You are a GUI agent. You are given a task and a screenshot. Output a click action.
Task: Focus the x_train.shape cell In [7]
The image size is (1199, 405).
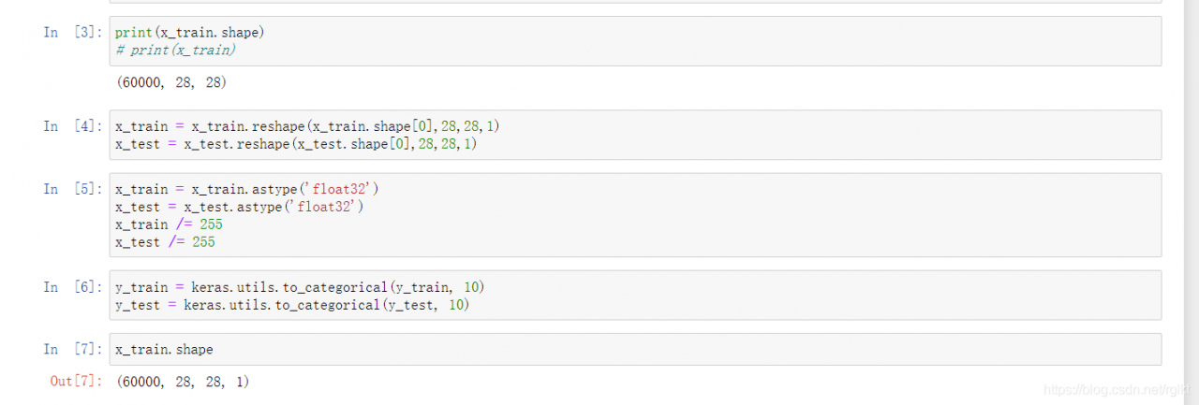pos(635,350)
